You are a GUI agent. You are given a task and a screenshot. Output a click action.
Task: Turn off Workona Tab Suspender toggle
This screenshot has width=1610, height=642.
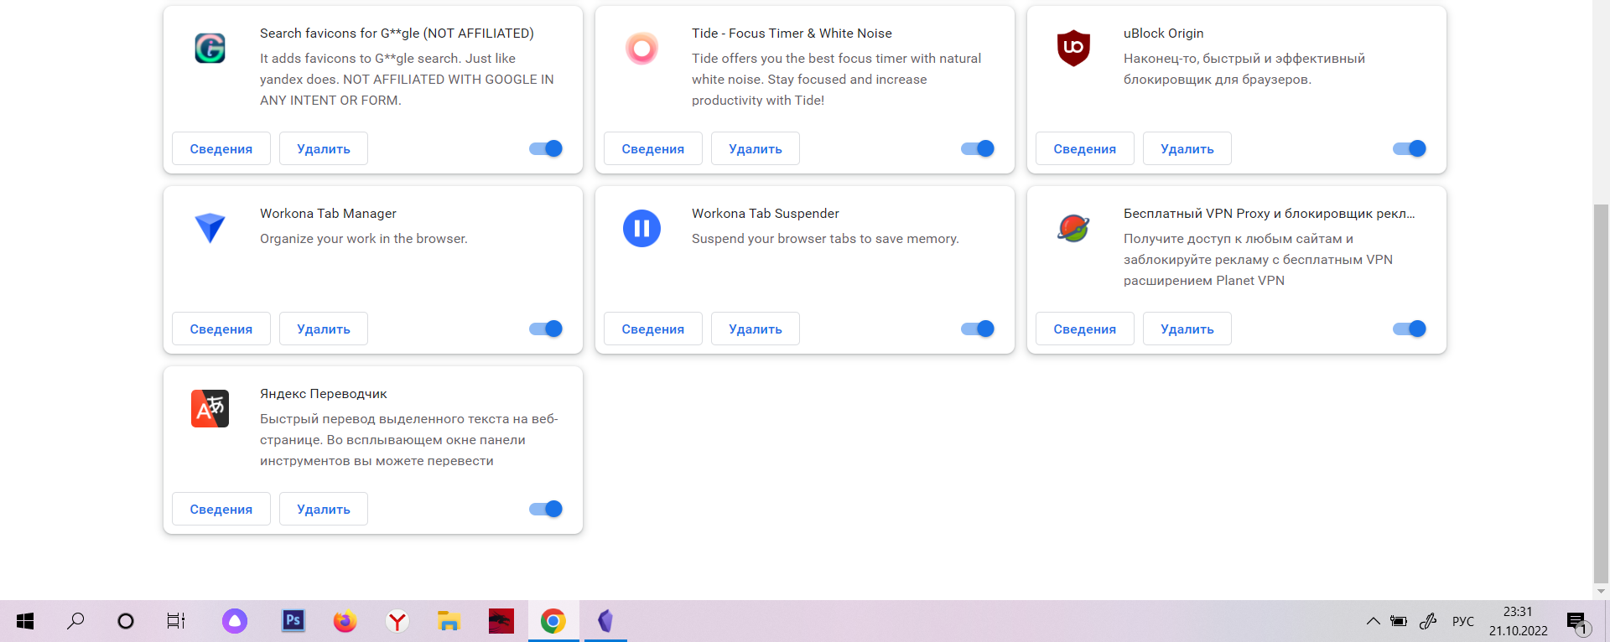click(x=978, y=329)
